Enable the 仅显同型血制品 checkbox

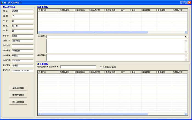point(101,67)
